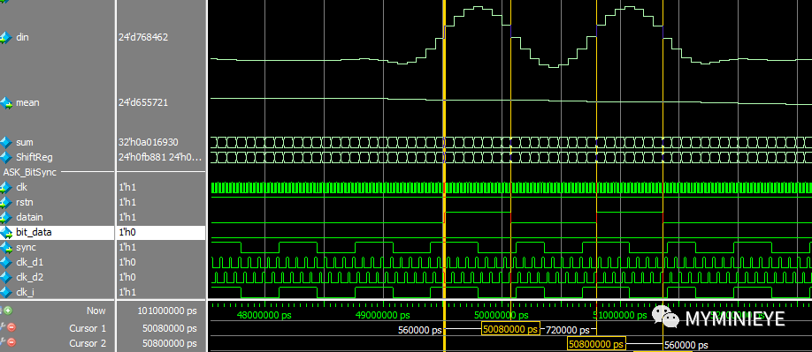
Task: Click the bit_data signal icon
Action: tap(5, 232)
